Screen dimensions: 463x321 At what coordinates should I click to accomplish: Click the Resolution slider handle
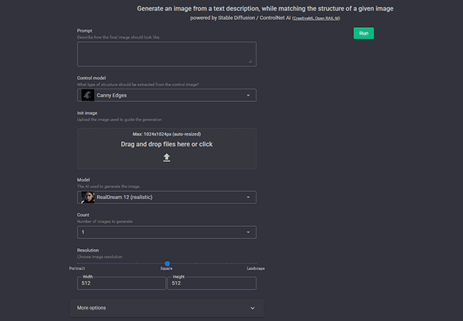pyautogui.click(x=167, y=263)
